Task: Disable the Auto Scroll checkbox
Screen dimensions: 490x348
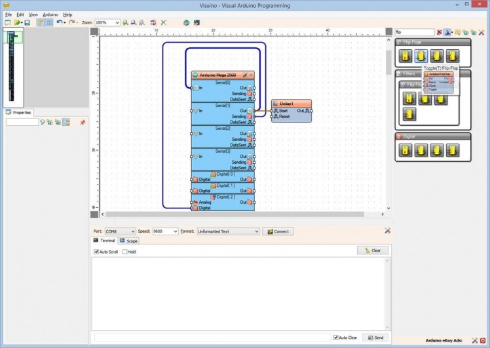Action: [97, 252]
